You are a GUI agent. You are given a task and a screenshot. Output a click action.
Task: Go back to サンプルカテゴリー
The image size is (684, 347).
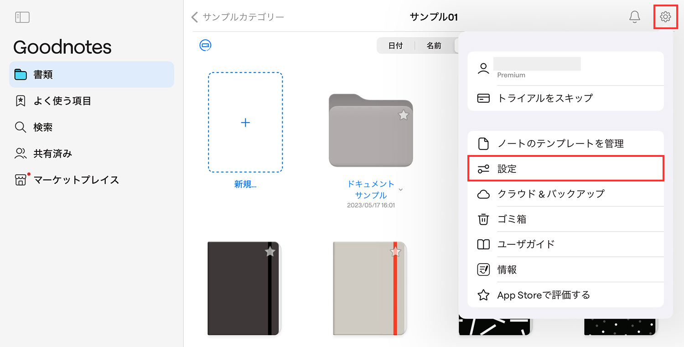coord(238,17)
